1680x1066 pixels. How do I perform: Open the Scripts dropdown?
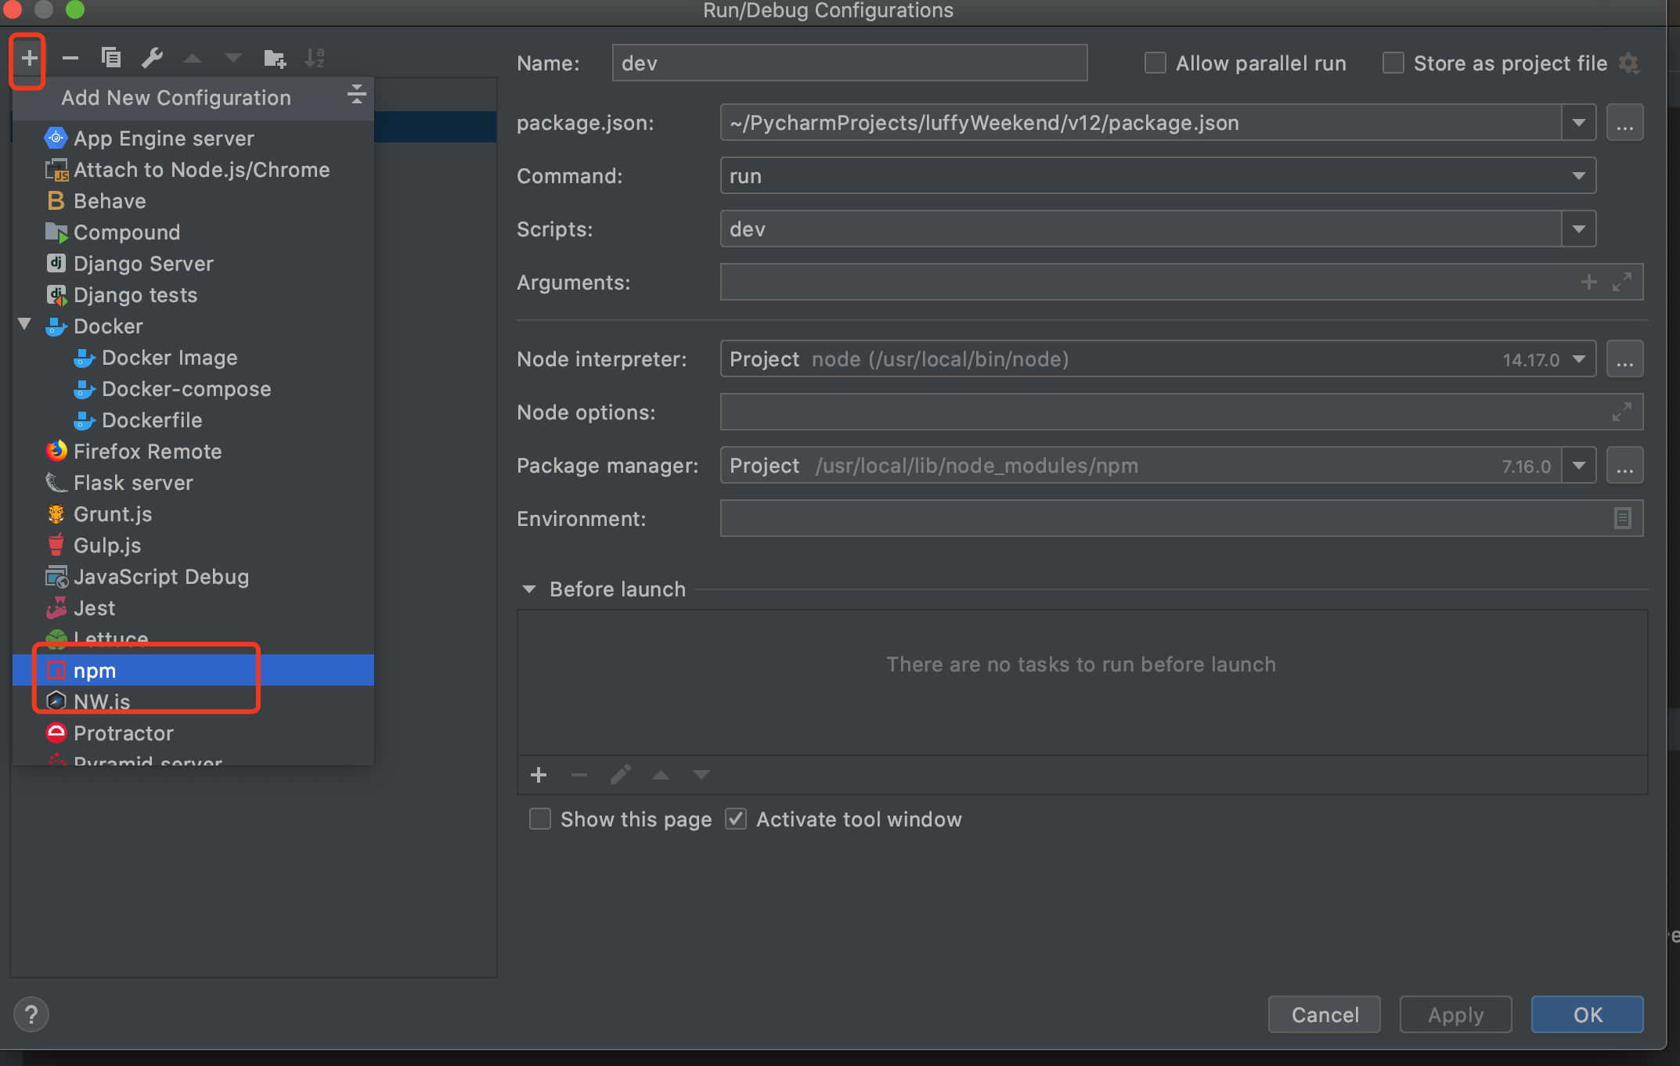click(1579, 229)
